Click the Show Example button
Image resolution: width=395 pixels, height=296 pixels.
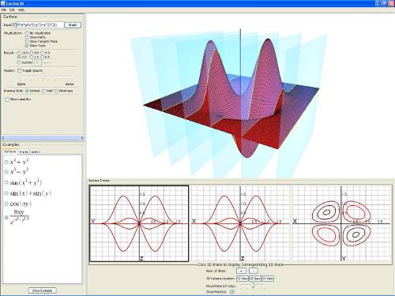pos(42,290)
